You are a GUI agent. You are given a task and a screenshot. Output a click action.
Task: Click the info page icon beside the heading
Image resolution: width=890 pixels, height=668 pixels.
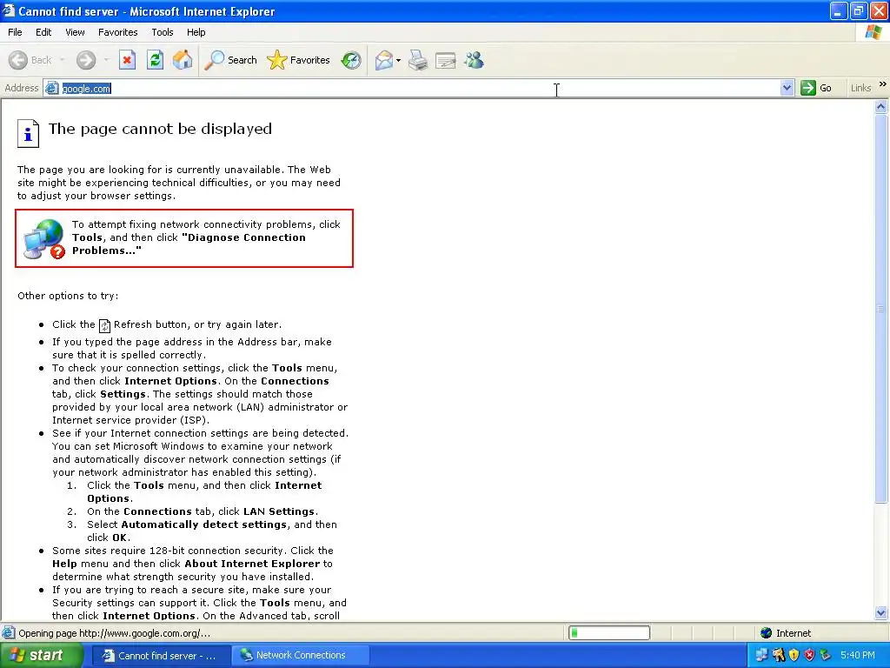click(x=28, y=133)
